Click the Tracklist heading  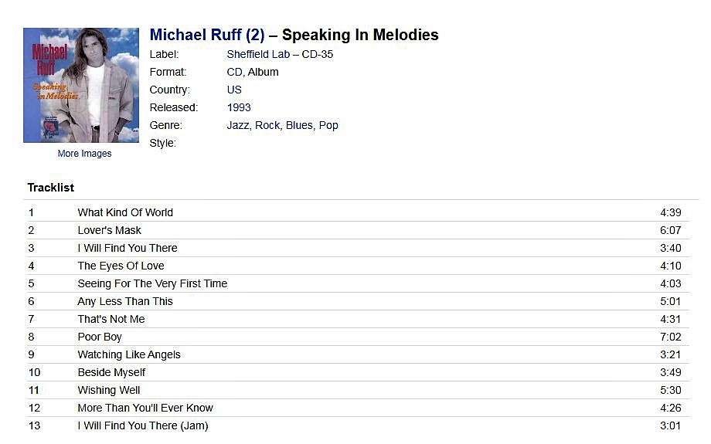click(x=51, y=188)
